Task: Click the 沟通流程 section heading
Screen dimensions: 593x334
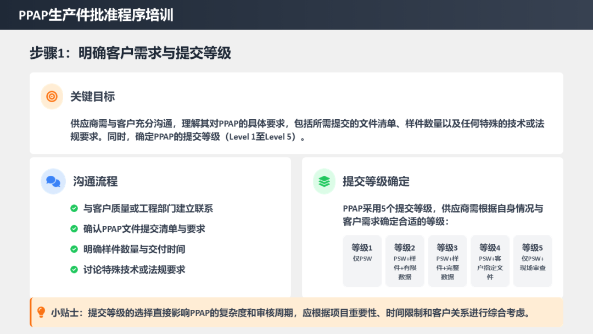Action: click(x=95, y=181)
